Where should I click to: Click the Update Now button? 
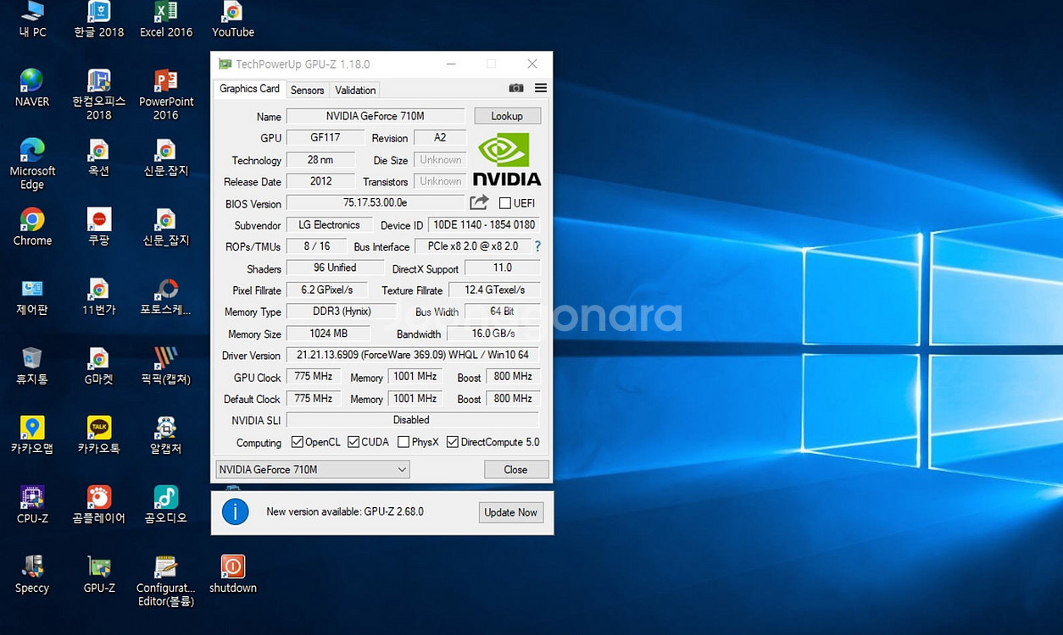tap(510, 512)
